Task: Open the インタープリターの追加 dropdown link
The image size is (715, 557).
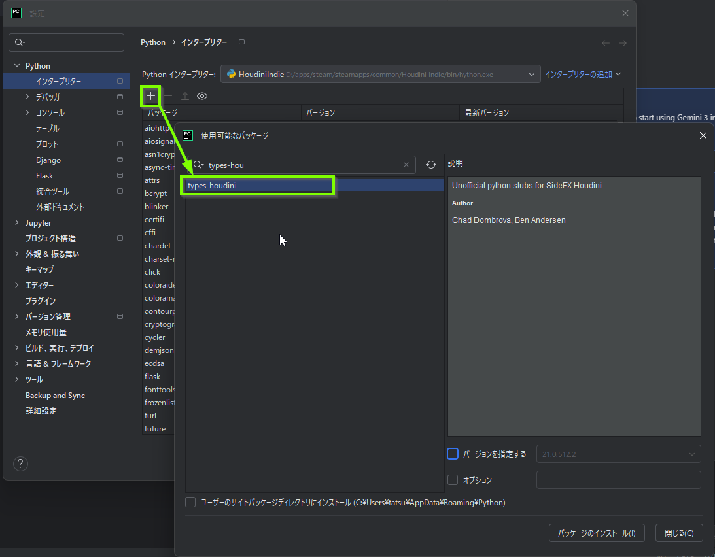Action: 582,75
